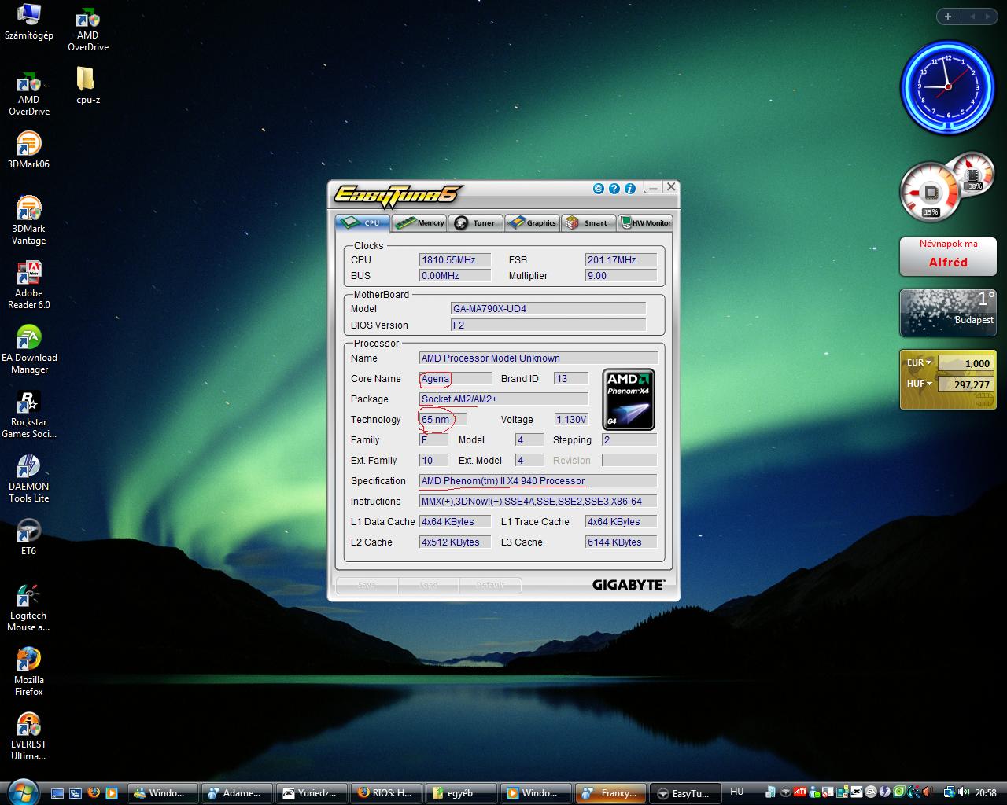The width and height of the screenshot is (1007, 805).
Task: Open Rockstar Games Social Club icon
Action: click(29, 414)
